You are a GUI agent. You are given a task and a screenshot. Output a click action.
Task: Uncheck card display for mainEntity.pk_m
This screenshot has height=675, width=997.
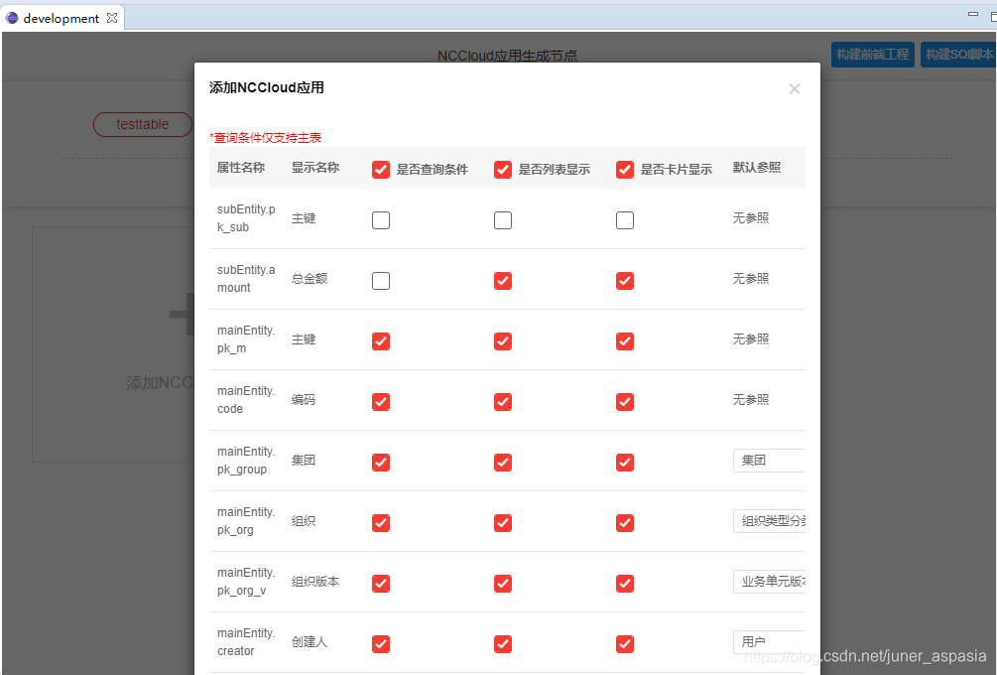click(x=625, y=341)
